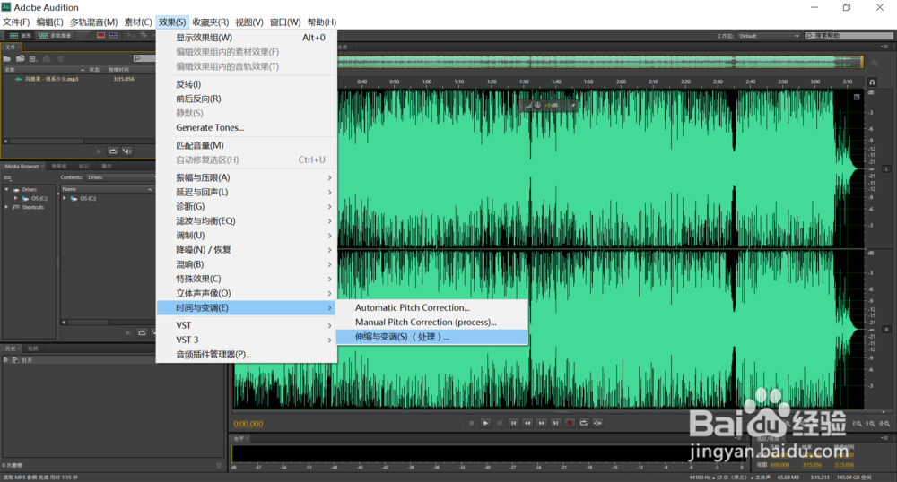
Task: Expand the 延迟与回声(L) submenu
Action: pos(247,192)
